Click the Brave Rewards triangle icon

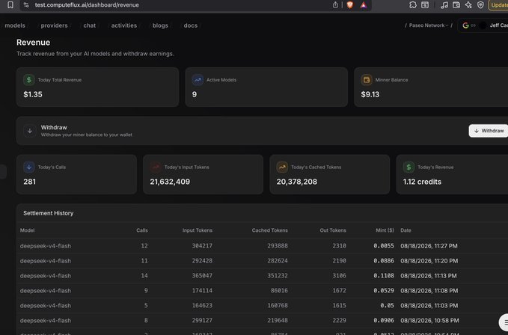(364, 4)
